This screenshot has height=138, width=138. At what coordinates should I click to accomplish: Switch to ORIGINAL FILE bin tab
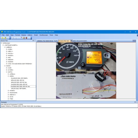pos(45,41)
